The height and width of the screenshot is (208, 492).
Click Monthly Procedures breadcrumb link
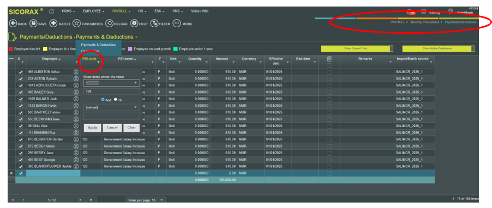point(425,22)
